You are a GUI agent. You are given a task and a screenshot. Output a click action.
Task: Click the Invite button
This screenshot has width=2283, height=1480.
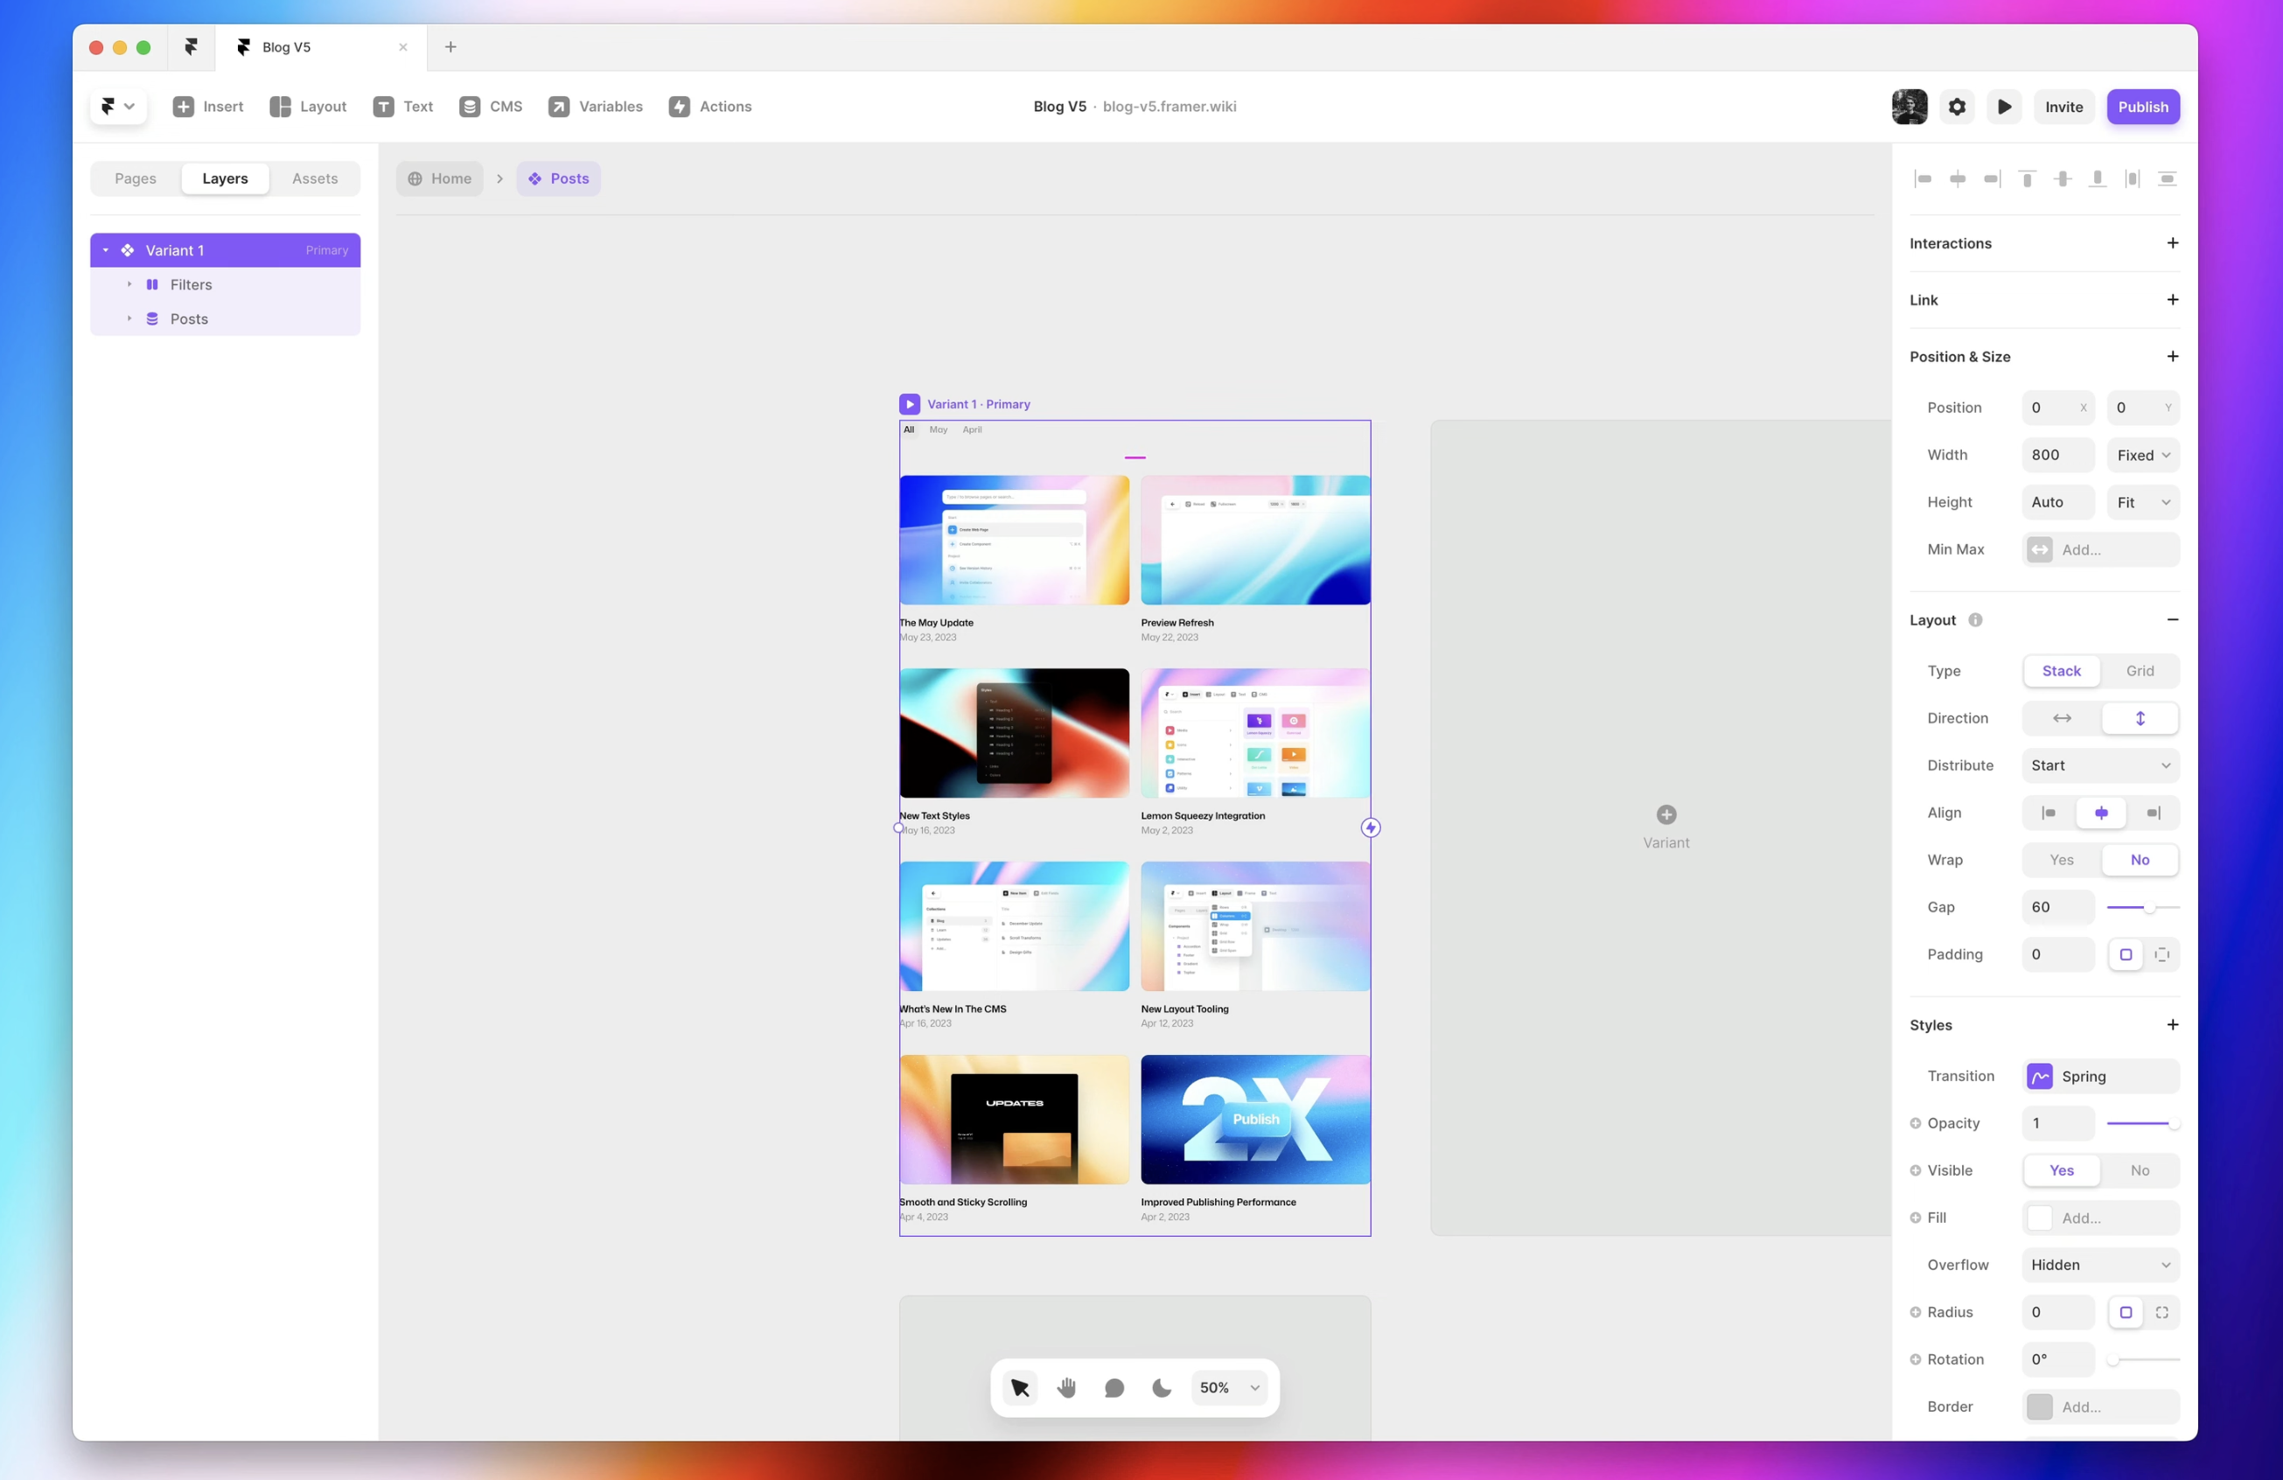(2063, 107)
